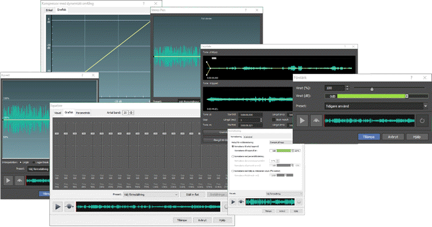
Task: Click bypass icon in the Equalizer dialog
Action: (x=69, y=206)
